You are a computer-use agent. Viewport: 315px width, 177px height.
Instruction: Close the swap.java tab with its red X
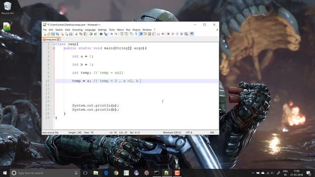point(58,39)
